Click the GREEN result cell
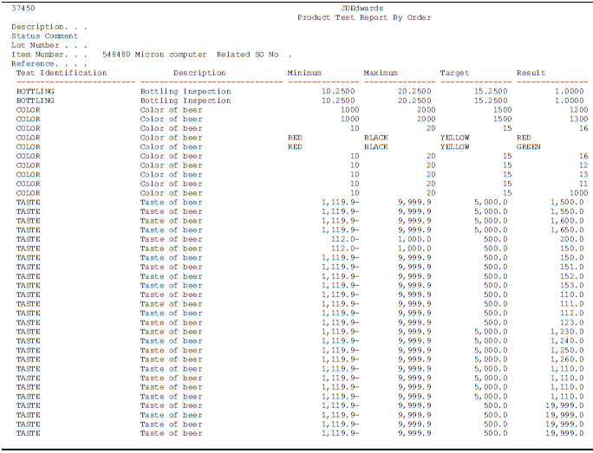 pos(528,147)
